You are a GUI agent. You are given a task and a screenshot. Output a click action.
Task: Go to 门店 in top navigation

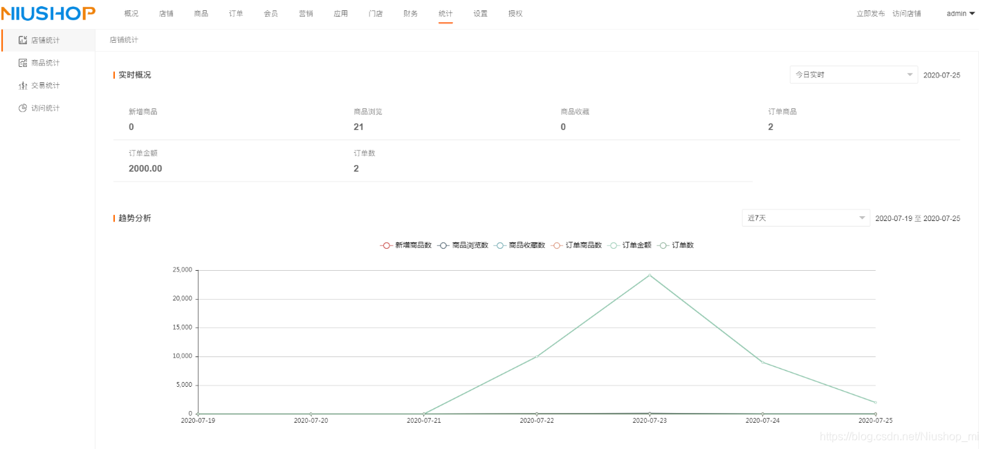click(376, 14)
